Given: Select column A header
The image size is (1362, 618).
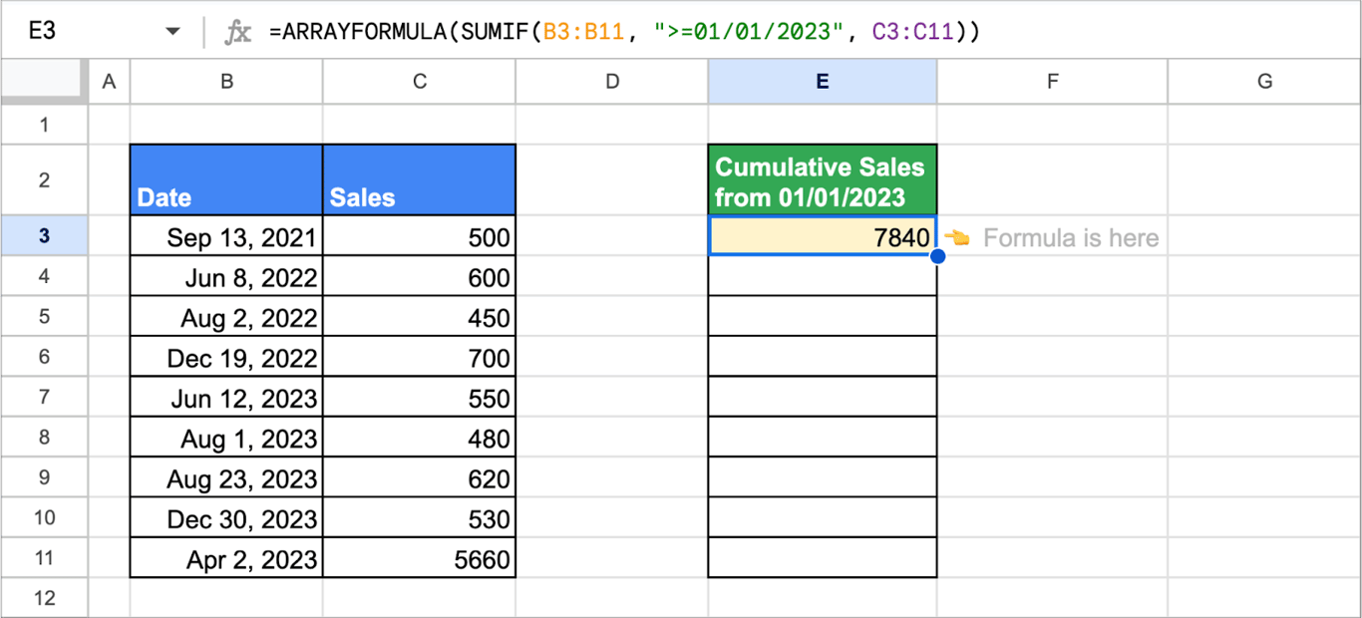Looking at the screenshot, I should click(110, 83).
